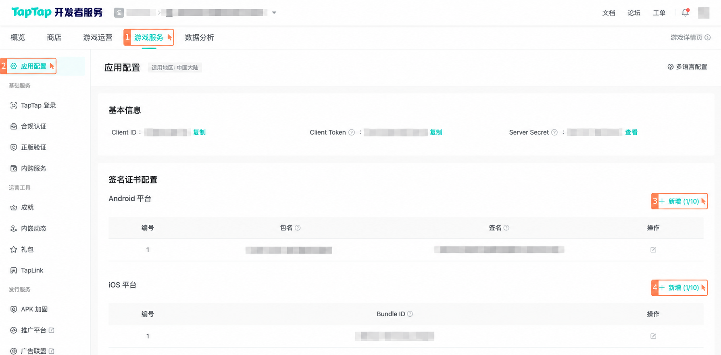Click the TapLink icon
The image size is (721, 355).
click(14, 270)
